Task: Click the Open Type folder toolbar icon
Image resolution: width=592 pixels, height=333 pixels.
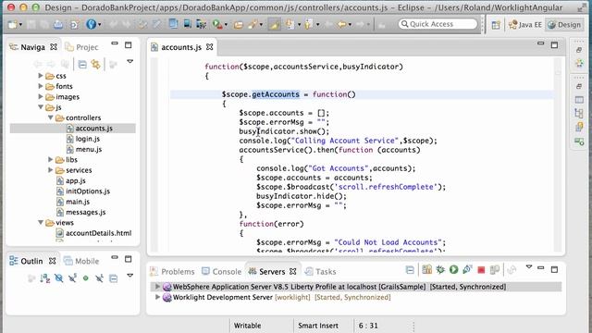Action: coord(239,25)
